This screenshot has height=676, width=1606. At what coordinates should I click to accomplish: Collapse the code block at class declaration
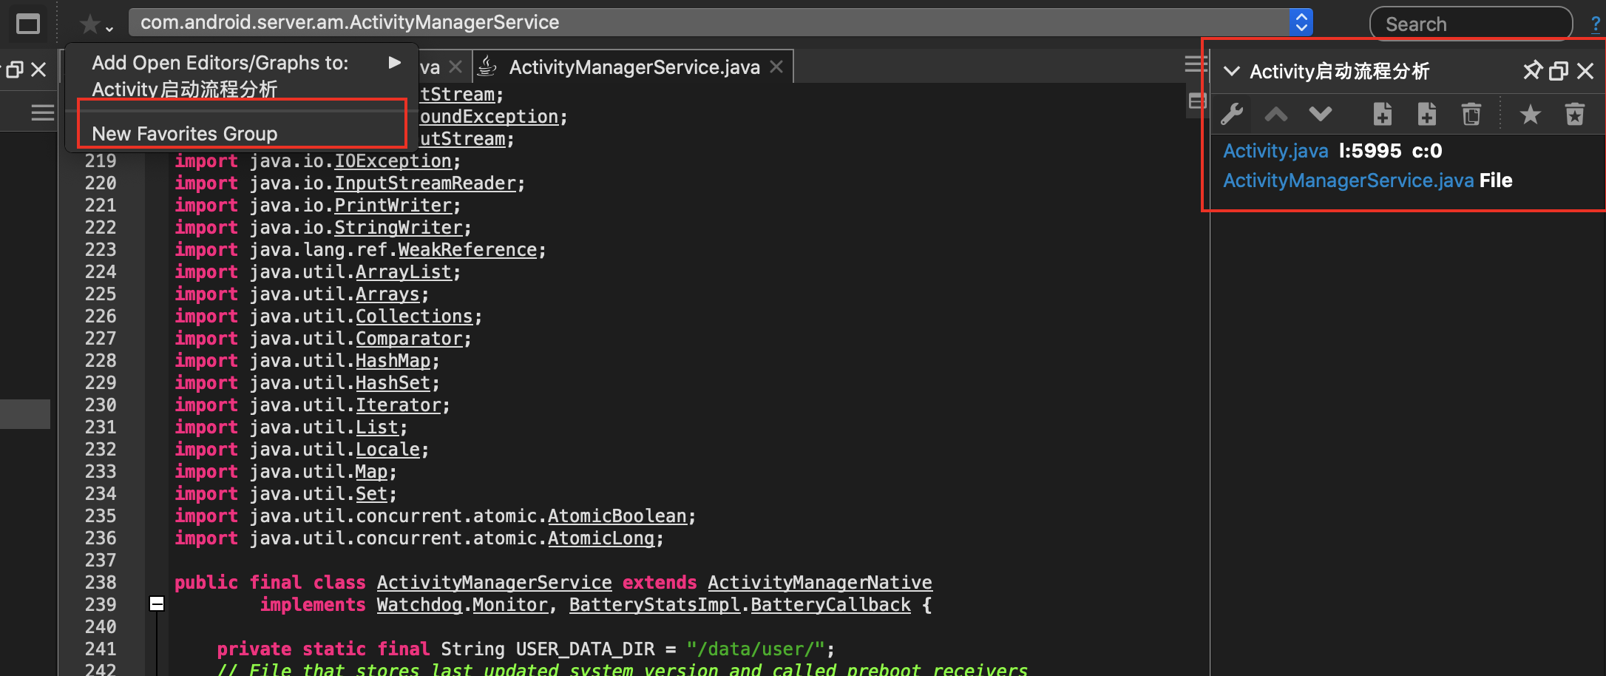(157, 604)
